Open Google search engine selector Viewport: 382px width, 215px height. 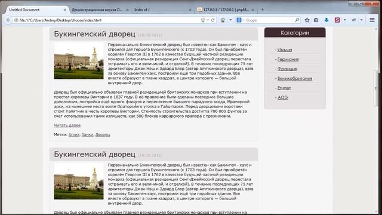[x=240, y=20]
